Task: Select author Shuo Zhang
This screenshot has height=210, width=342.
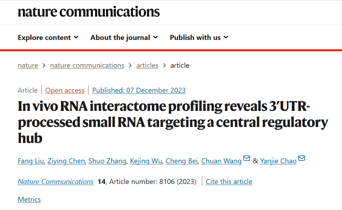Action: [107, 161]
